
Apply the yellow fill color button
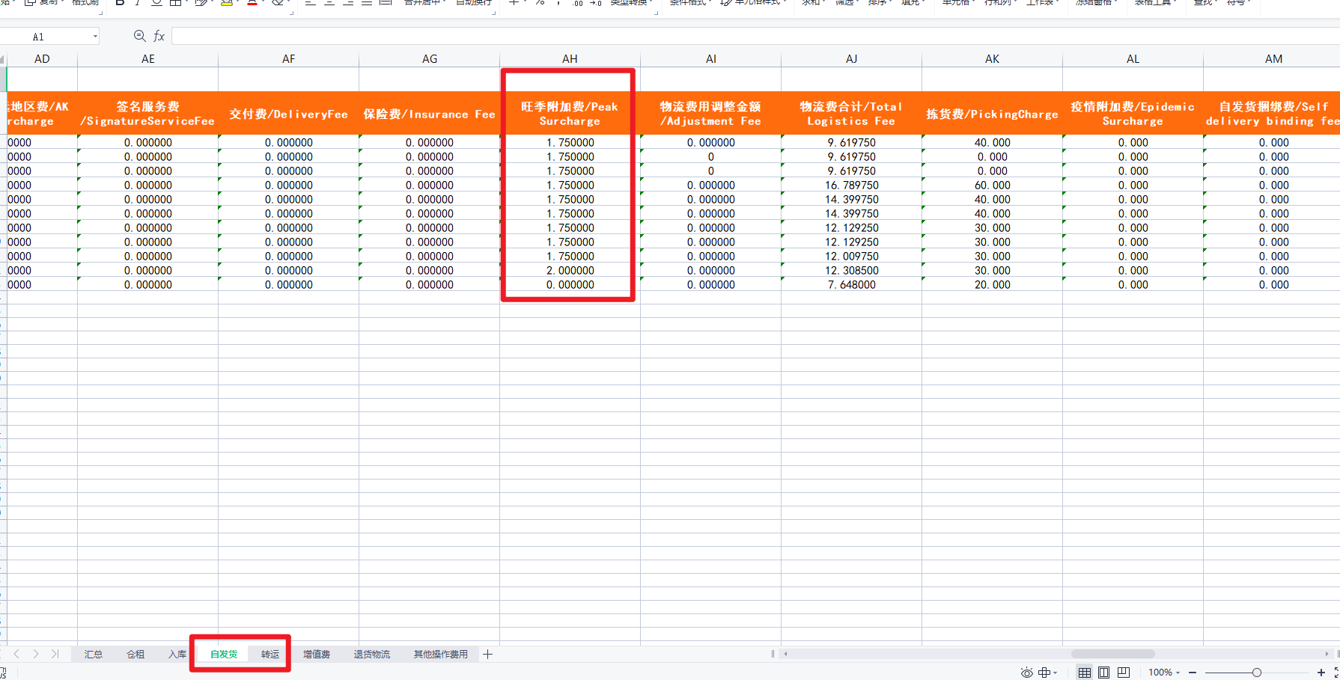227,3
